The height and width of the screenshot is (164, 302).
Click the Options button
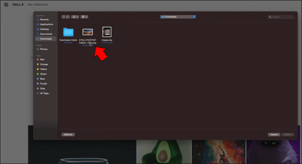click(68, 134)
